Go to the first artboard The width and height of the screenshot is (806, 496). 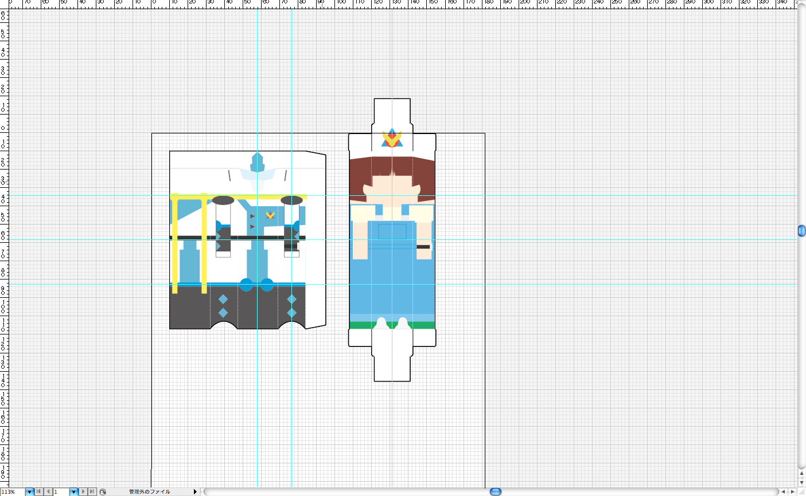pos(39,491)
